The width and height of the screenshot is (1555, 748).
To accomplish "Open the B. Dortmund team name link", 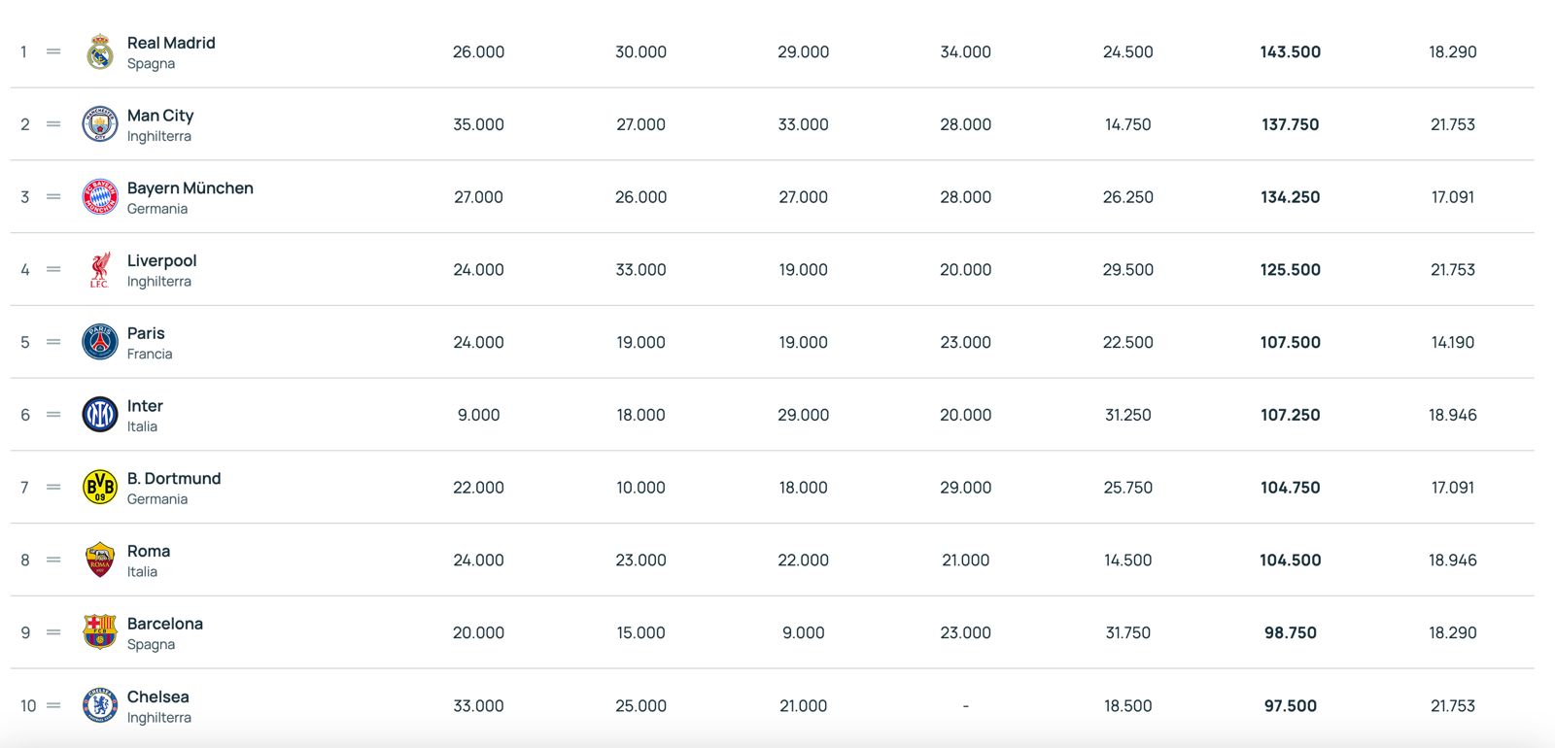I will (x=174, y=478).
